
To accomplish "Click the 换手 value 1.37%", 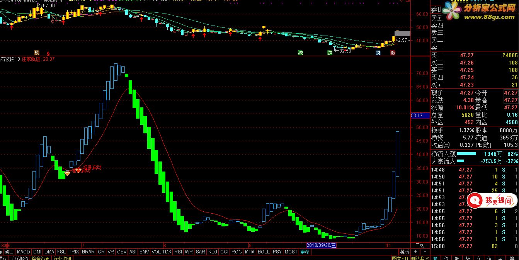I will 466,131.
